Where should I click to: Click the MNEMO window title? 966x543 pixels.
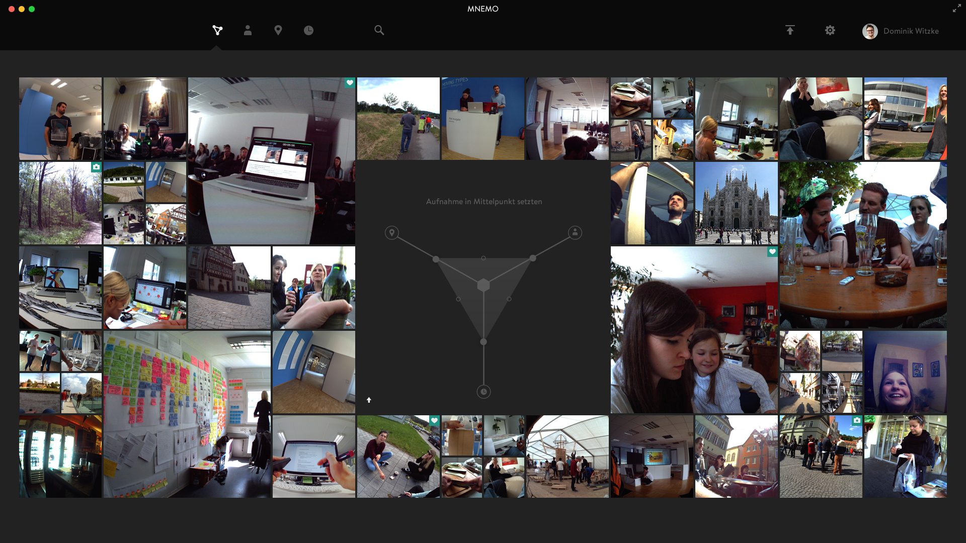tap(483, 9)
